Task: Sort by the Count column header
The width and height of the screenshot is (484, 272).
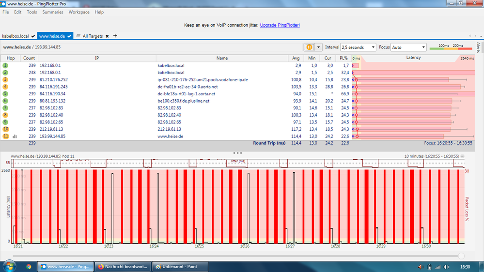Action: coord(29,58)
